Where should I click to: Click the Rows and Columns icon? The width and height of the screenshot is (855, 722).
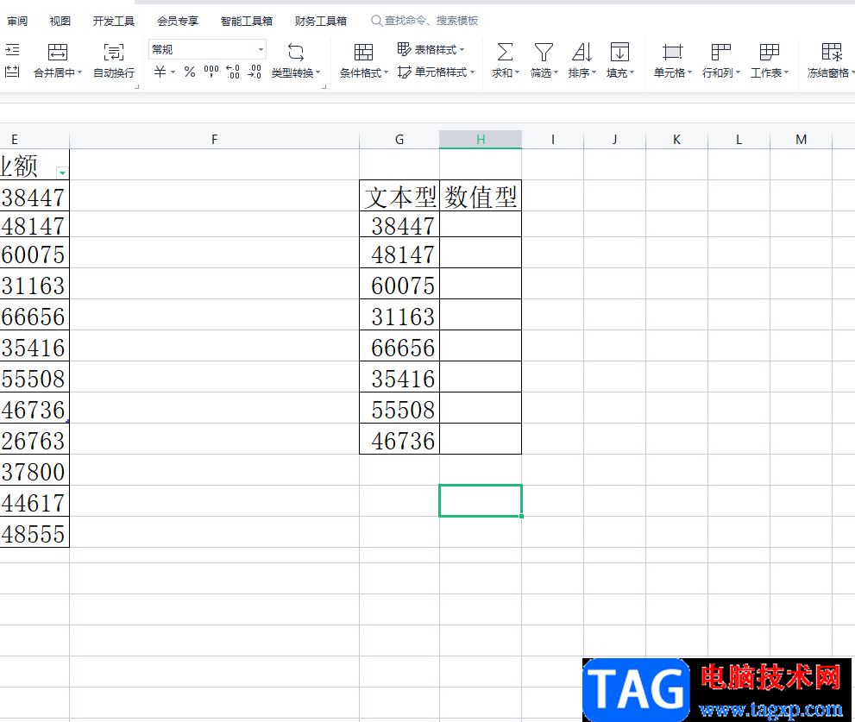[x=721, y=53]
